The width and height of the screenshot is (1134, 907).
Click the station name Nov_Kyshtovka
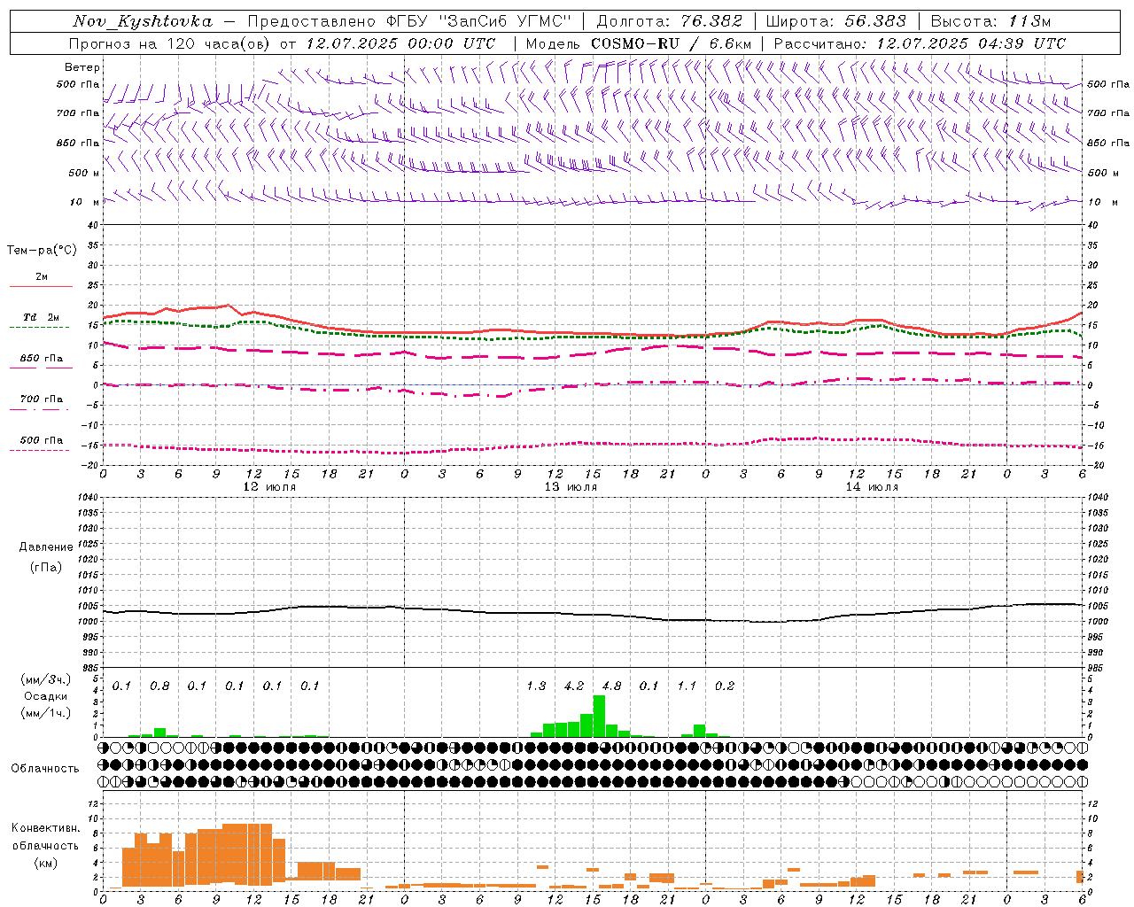(142, 21)
